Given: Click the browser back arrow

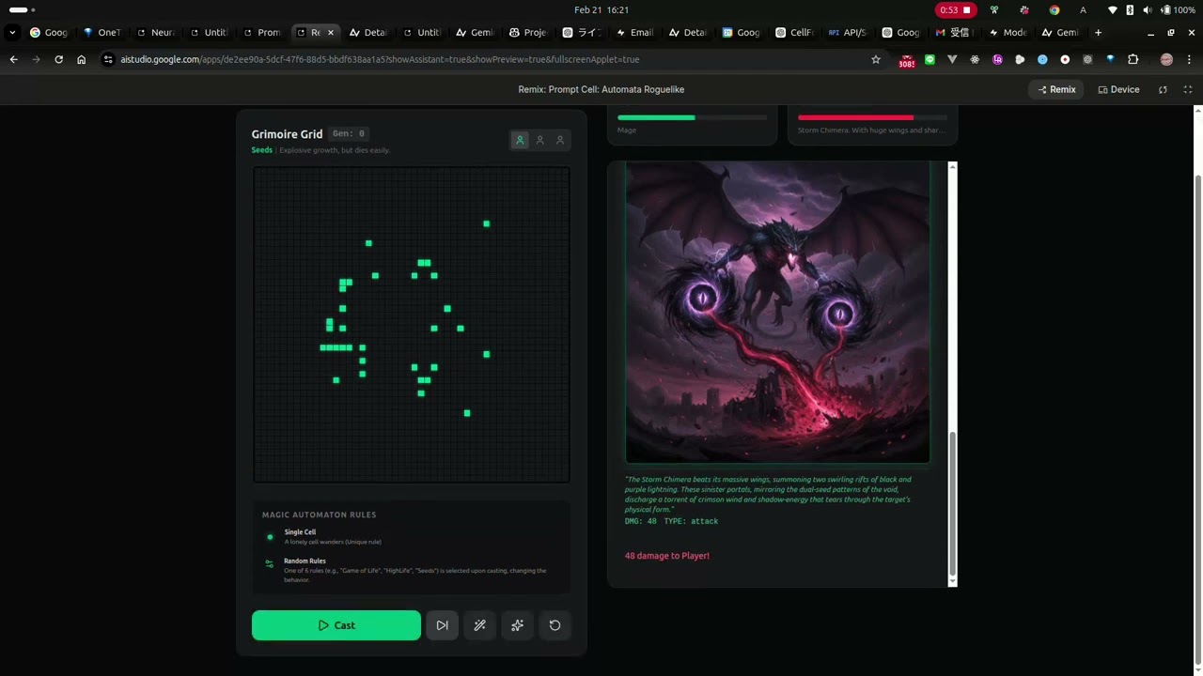Looking at the screenshot, I should [x=13, y=59].
